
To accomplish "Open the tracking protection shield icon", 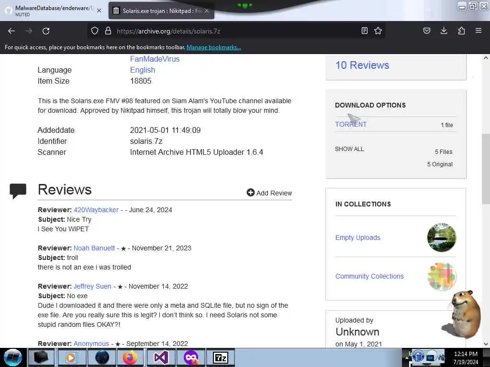I will tap(95, 31).
